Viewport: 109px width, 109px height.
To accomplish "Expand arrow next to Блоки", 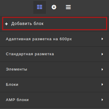I will (102, 84).
